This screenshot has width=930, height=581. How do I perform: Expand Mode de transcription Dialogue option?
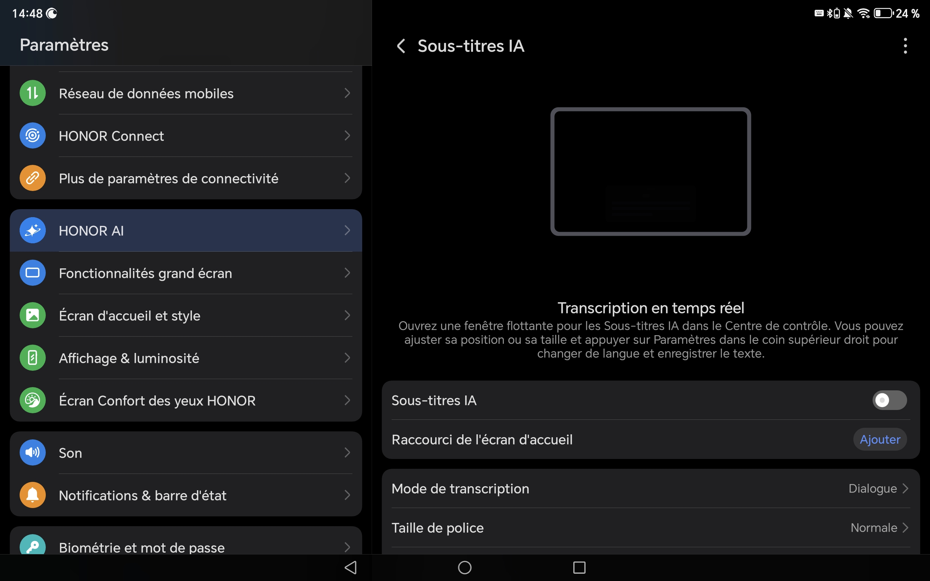click(878, 489)
